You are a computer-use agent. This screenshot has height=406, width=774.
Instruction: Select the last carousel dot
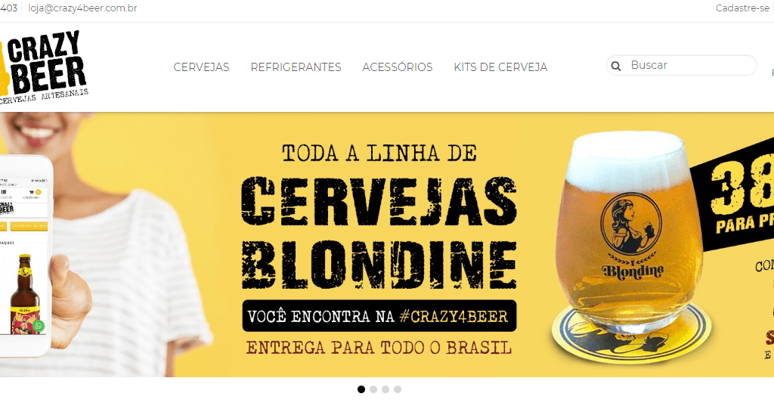(398, 389)
